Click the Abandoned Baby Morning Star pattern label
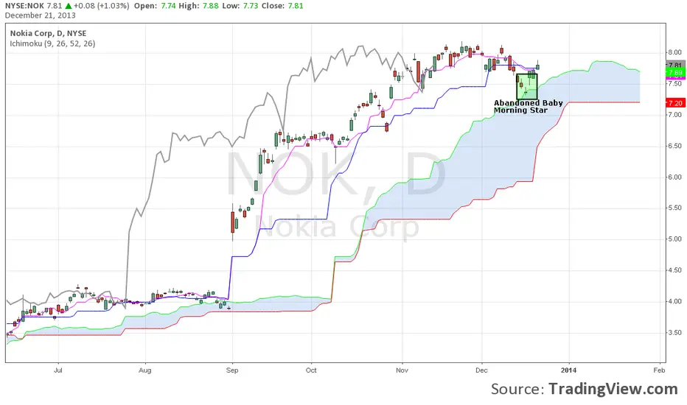This screenshot has width=687, height=405. tap(528, 106)
